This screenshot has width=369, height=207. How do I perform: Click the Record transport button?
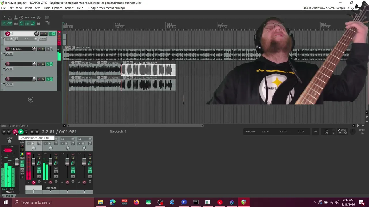[15, 132]
